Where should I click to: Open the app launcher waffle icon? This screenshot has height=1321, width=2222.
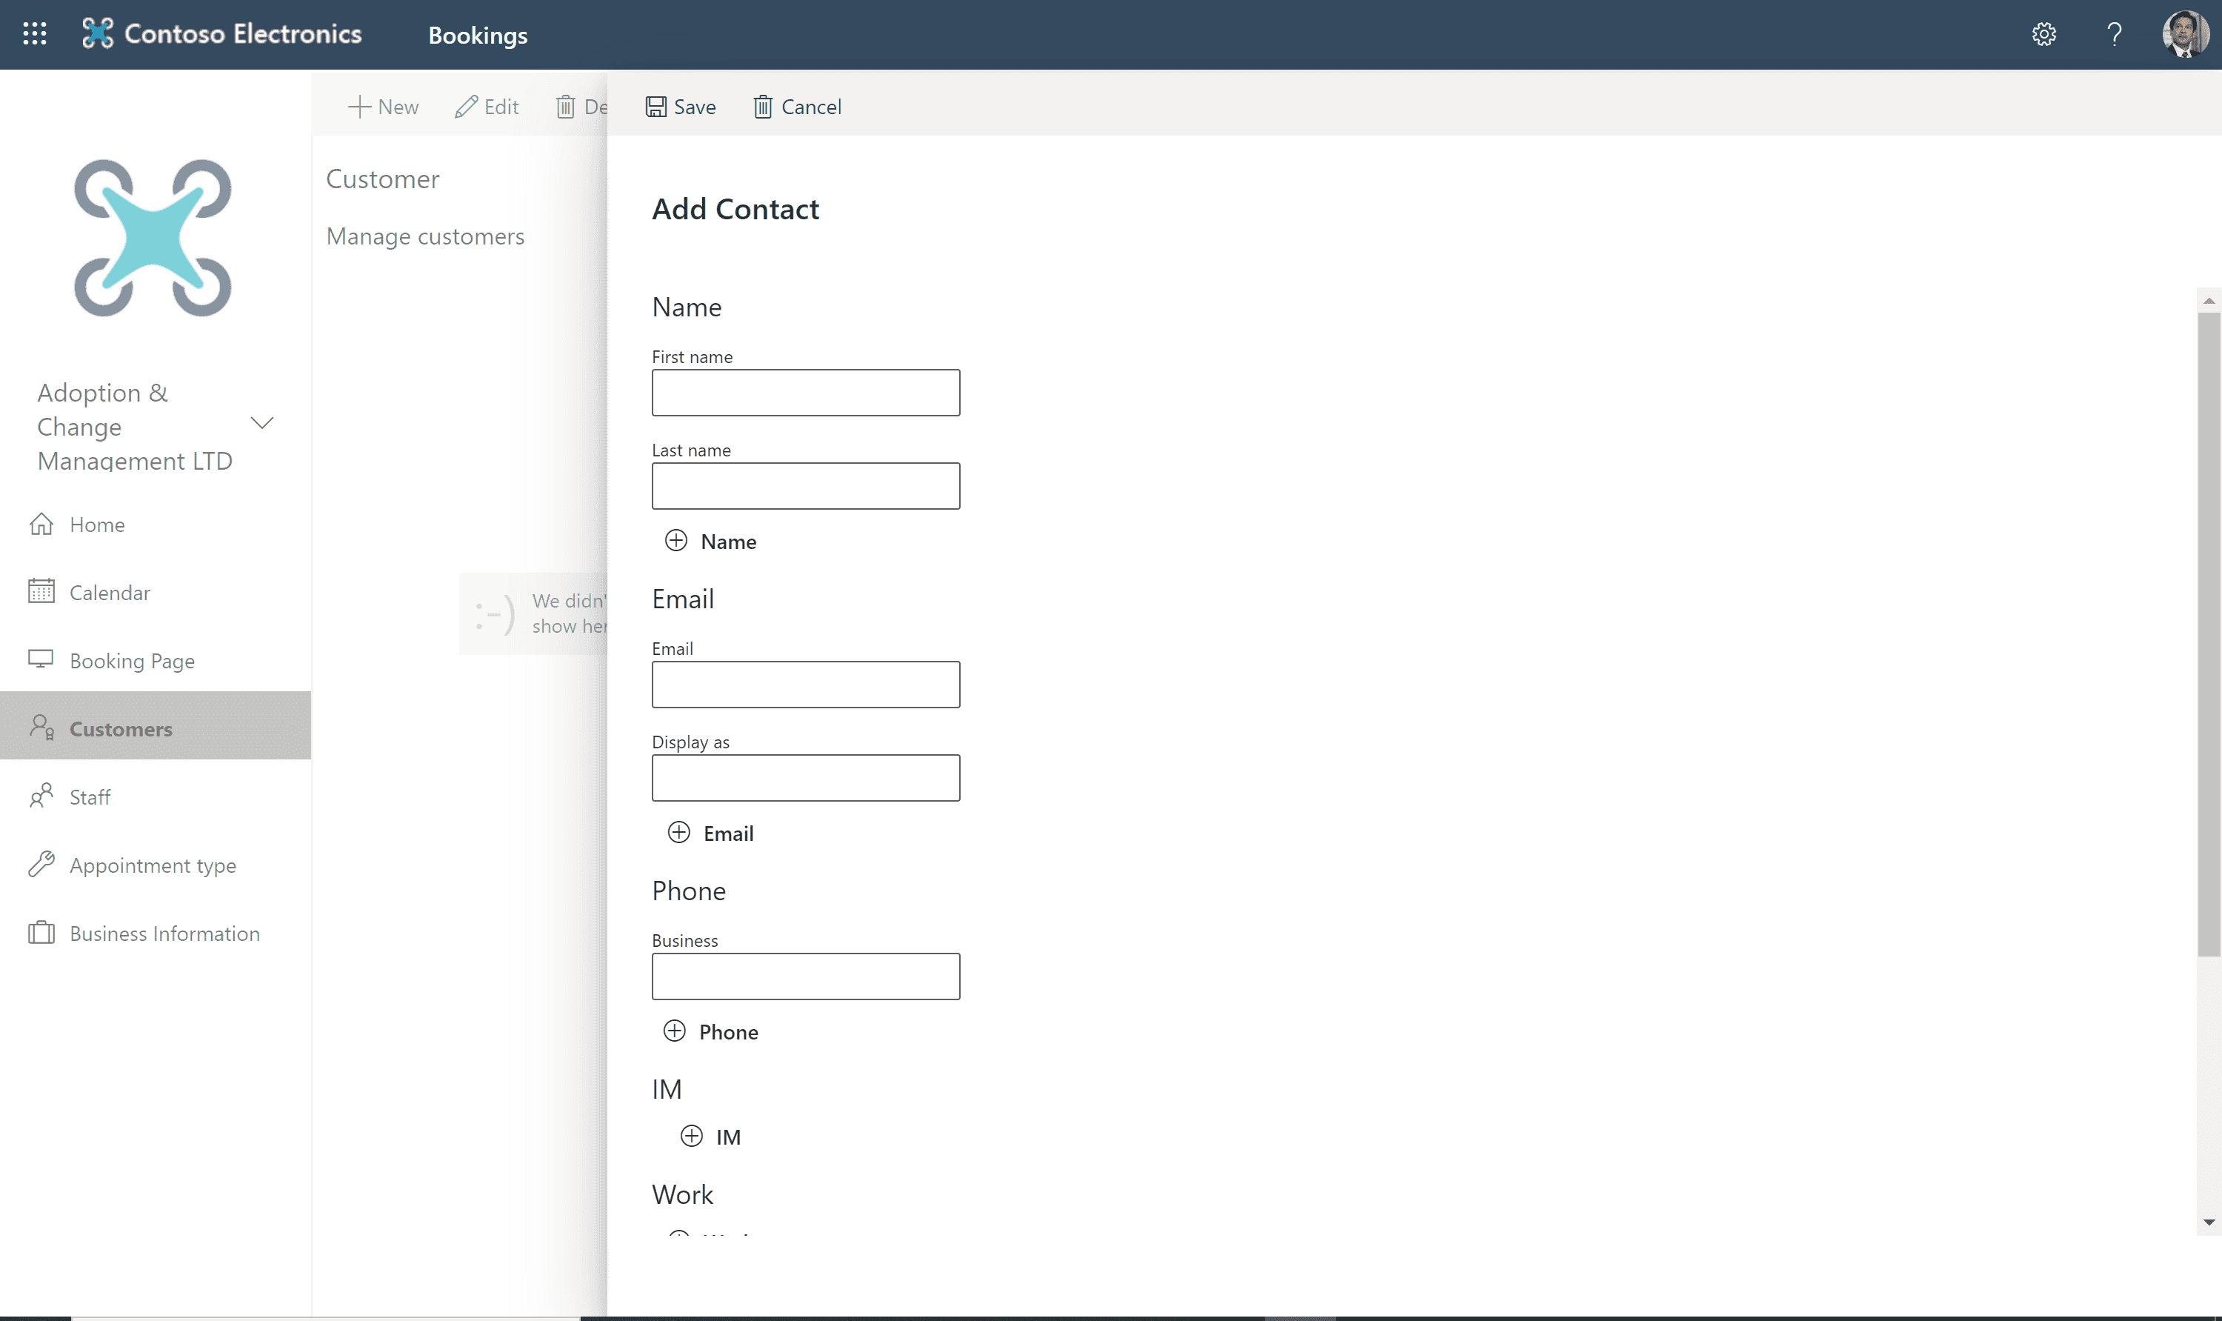click(35, 34)
